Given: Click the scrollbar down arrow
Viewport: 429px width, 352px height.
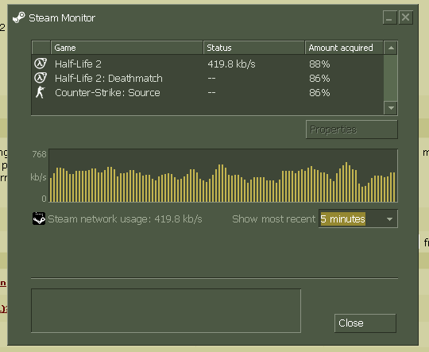Looking at the screenshot, I should pos(391,108).
